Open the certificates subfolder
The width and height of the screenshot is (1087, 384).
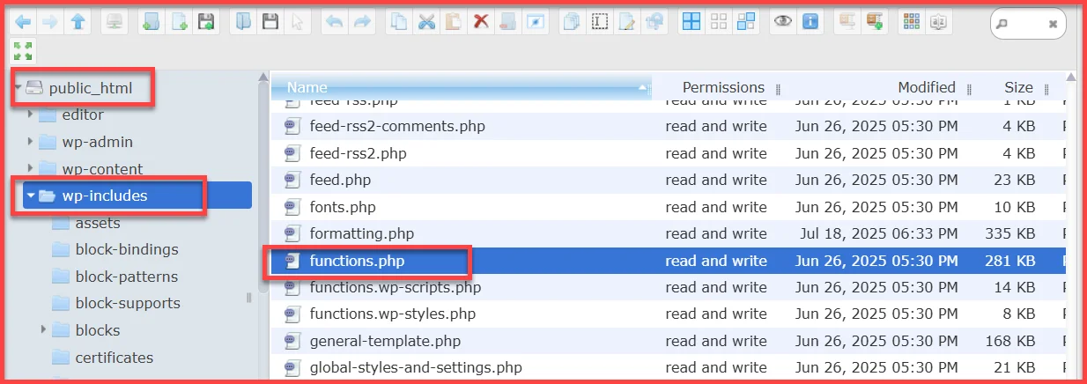coord(115,358)
